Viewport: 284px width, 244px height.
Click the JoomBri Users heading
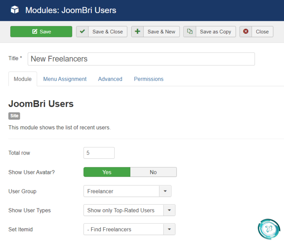click(41, 104)
